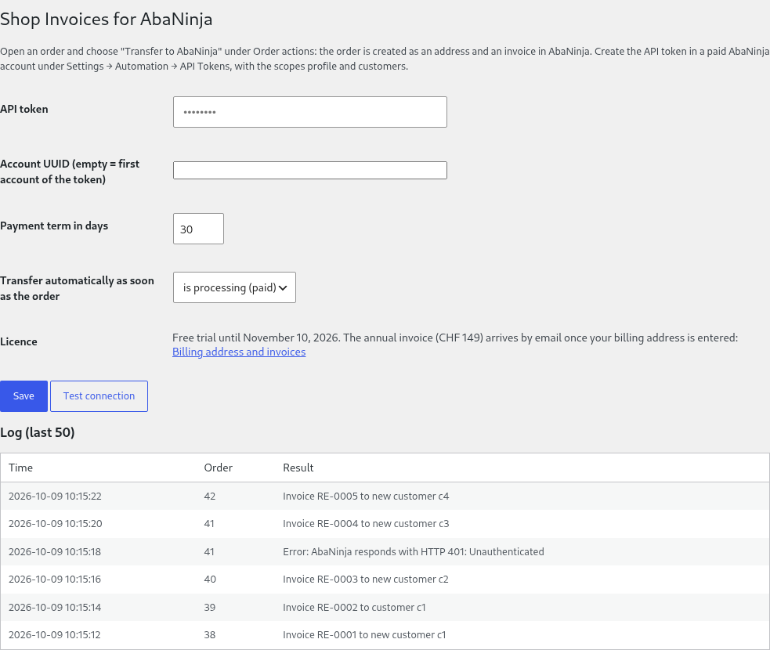Click "Invoice RE-0005 to new customer c4"
Screen dimensions: 770x650
pos(366,497)
